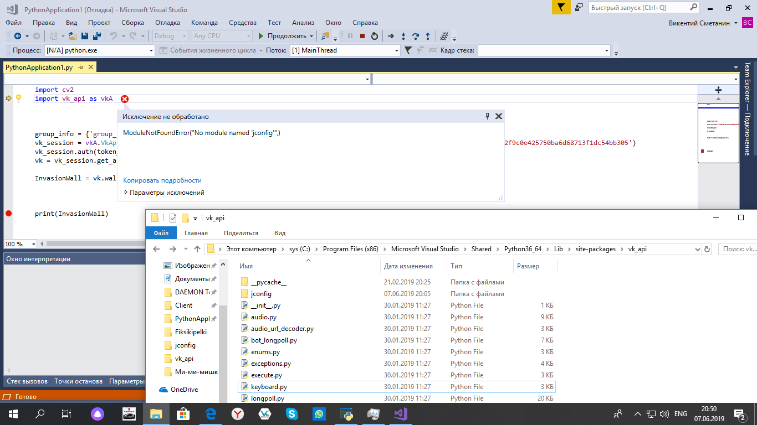The height and width of the screenshot is (425, 757).
Task: Click the code minimap overview
Action: [x=718, y=133]
